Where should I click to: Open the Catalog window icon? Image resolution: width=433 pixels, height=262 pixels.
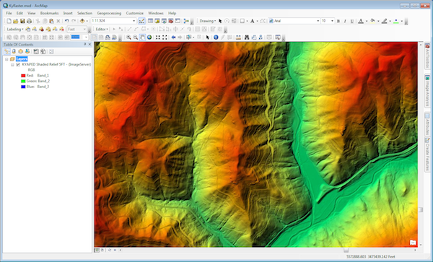tap(157, 21)
